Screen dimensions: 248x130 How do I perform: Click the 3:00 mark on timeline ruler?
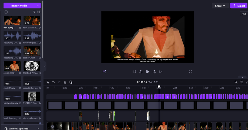(x=206, y=88)
